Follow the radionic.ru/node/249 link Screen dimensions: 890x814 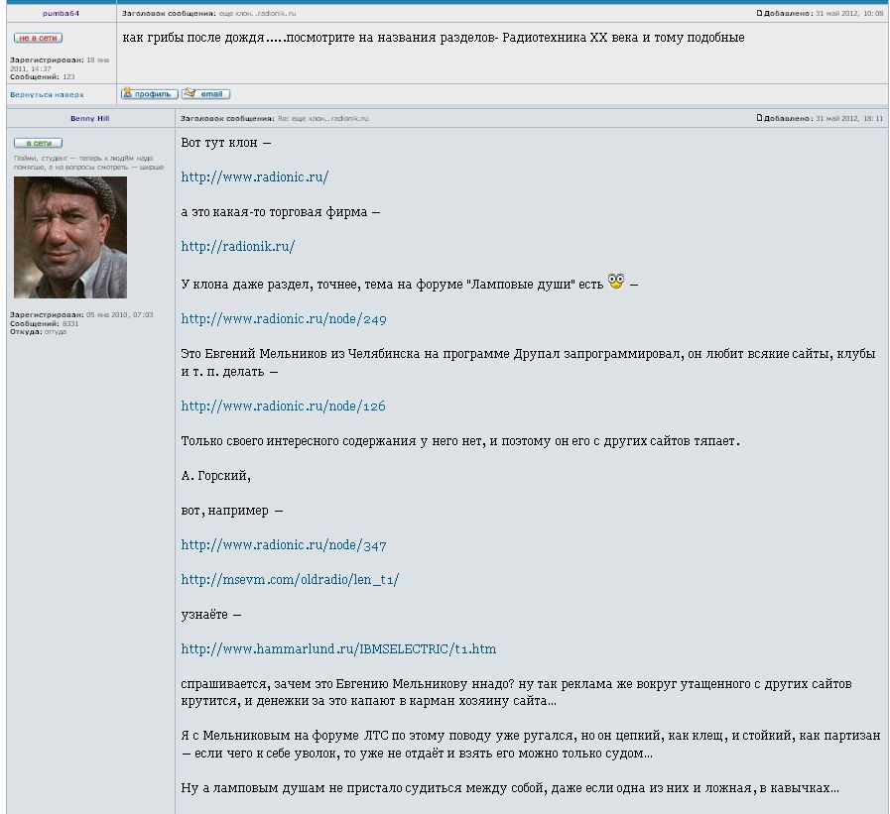(x=283, y=319)
